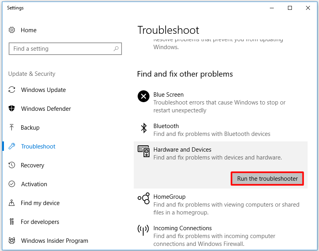
Task: Click the Find my device icon
Action: click(12, 203)
